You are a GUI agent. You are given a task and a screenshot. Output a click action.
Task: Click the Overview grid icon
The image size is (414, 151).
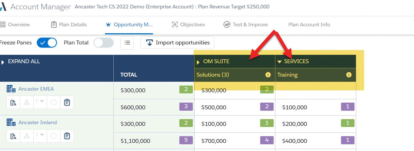click(x=3, y=25)
